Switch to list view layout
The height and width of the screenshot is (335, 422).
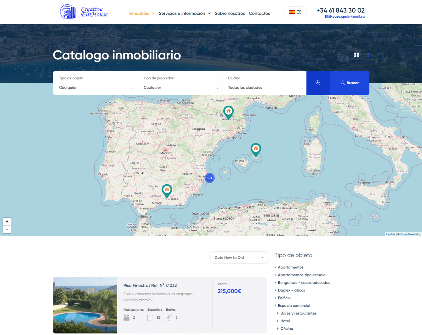(368, 55)
